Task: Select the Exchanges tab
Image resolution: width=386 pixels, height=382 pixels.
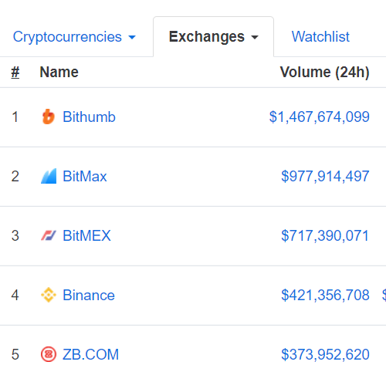Action: [x=213, y=37]
